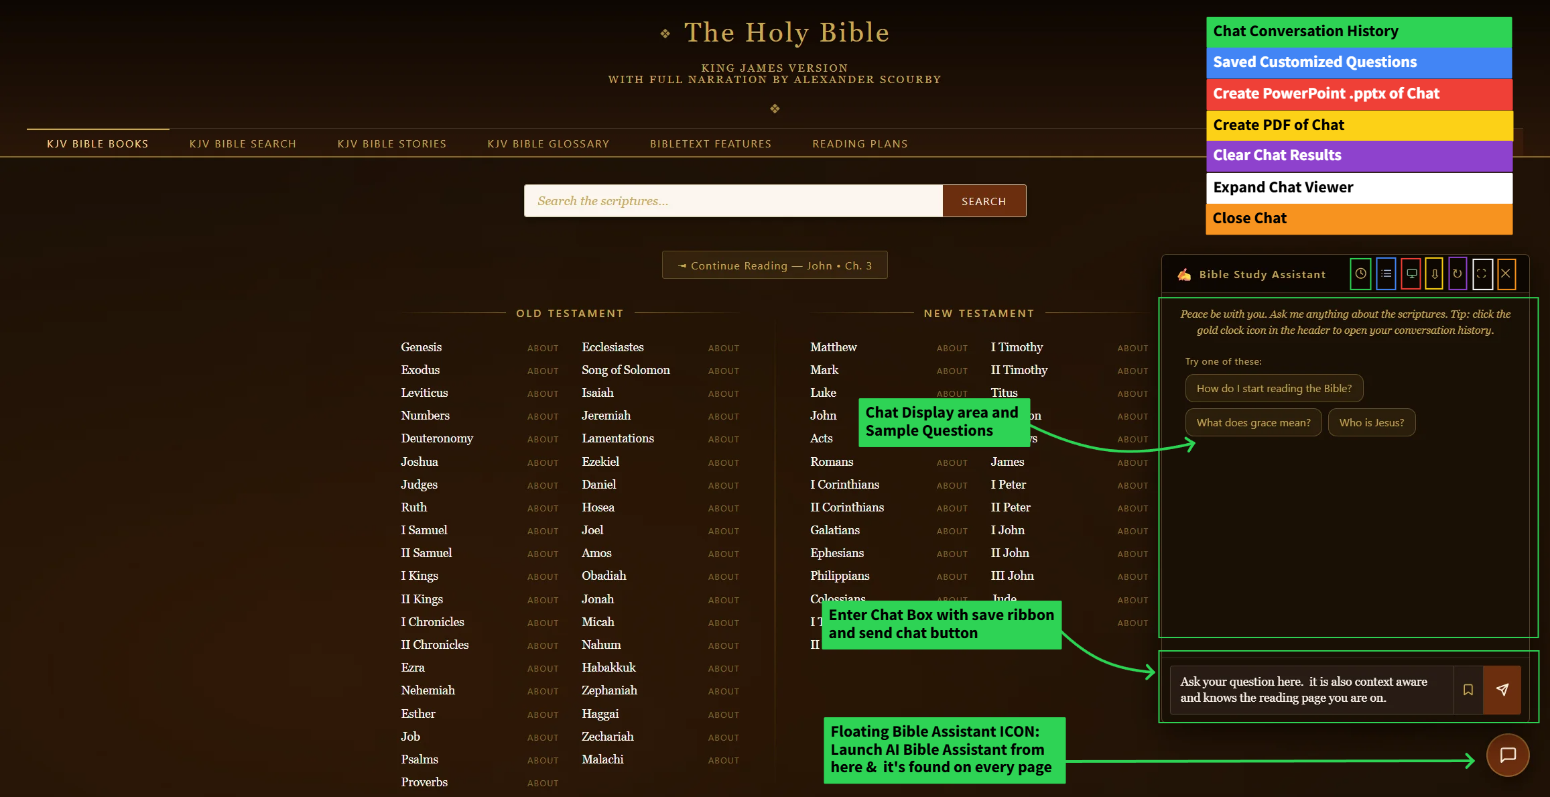The image size is (1550, 797).
Task: Open About link next to Job
Action: click(543, 737)
